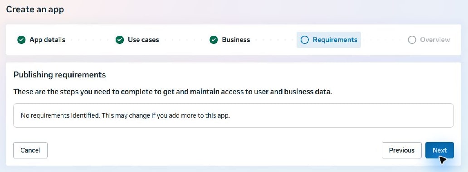Click the green checkmark beside Business
The width and height of the screenshot is (468, 172).
[214, 40]
